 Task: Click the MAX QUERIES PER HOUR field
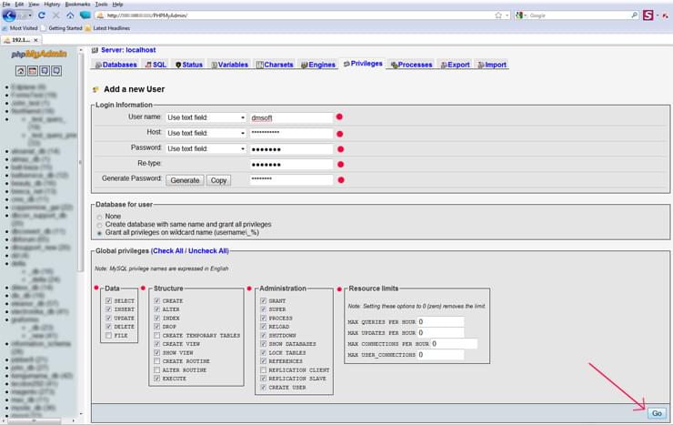(x=440, y=321)
